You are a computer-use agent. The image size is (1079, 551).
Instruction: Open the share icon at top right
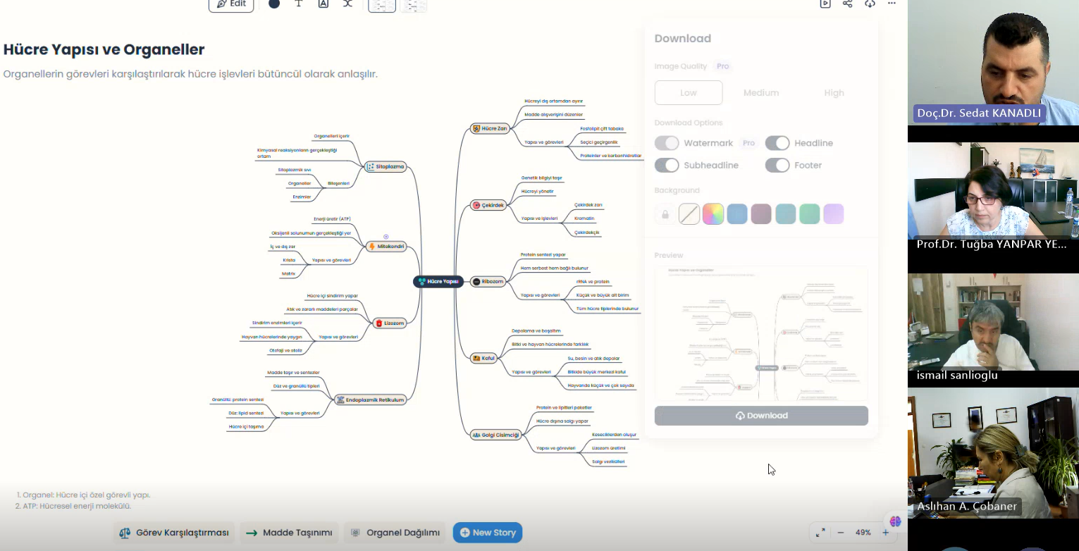coord(848,4)
